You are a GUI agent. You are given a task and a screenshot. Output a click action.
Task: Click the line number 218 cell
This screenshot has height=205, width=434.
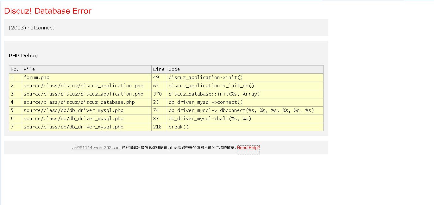[x=159, y=127]
